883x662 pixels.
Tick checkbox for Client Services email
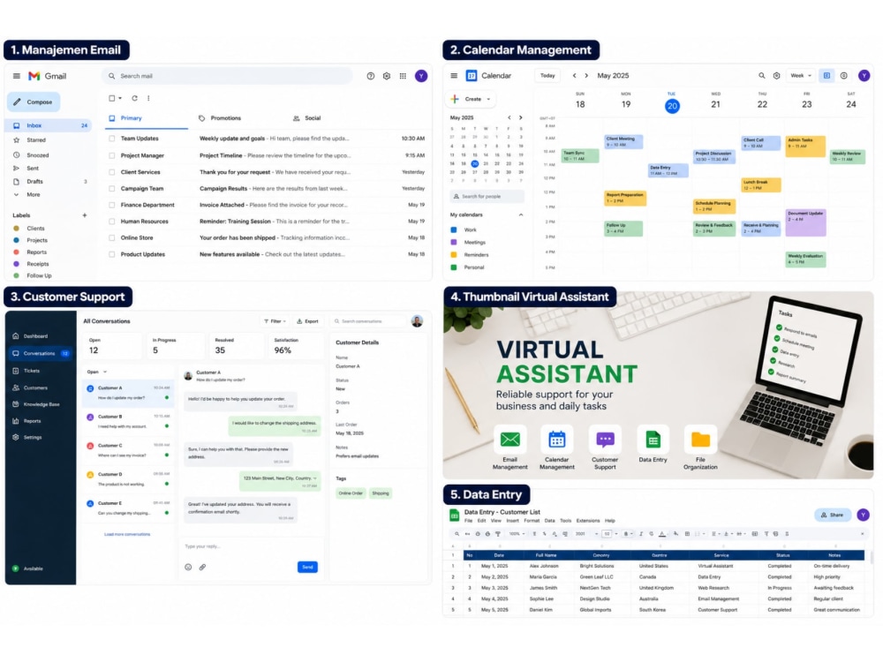pyautogui.click(x=111, y=172)
